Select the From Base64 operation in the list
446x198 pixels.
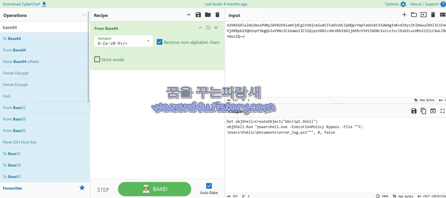tap(45, 50)
